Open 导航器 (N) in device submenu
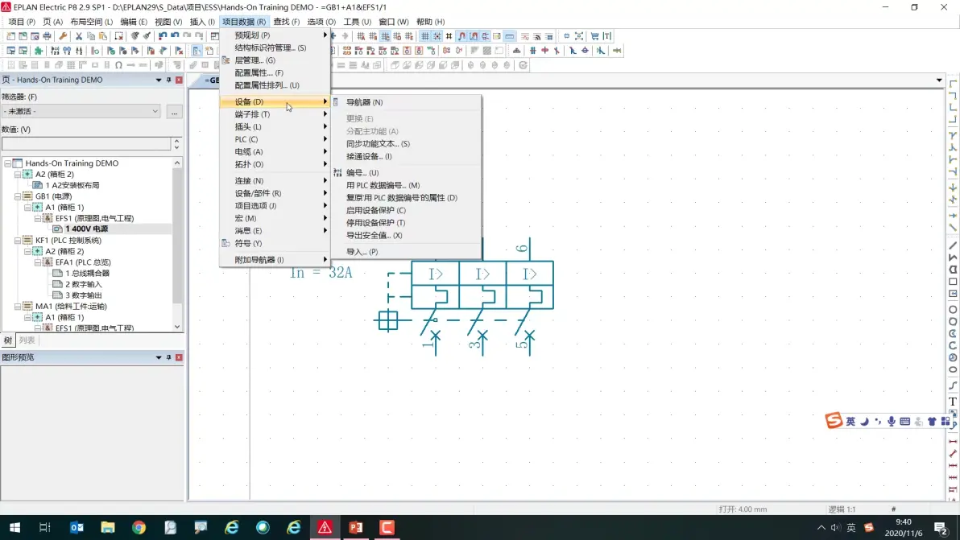The image size is (960, 540). click(364, 102)
